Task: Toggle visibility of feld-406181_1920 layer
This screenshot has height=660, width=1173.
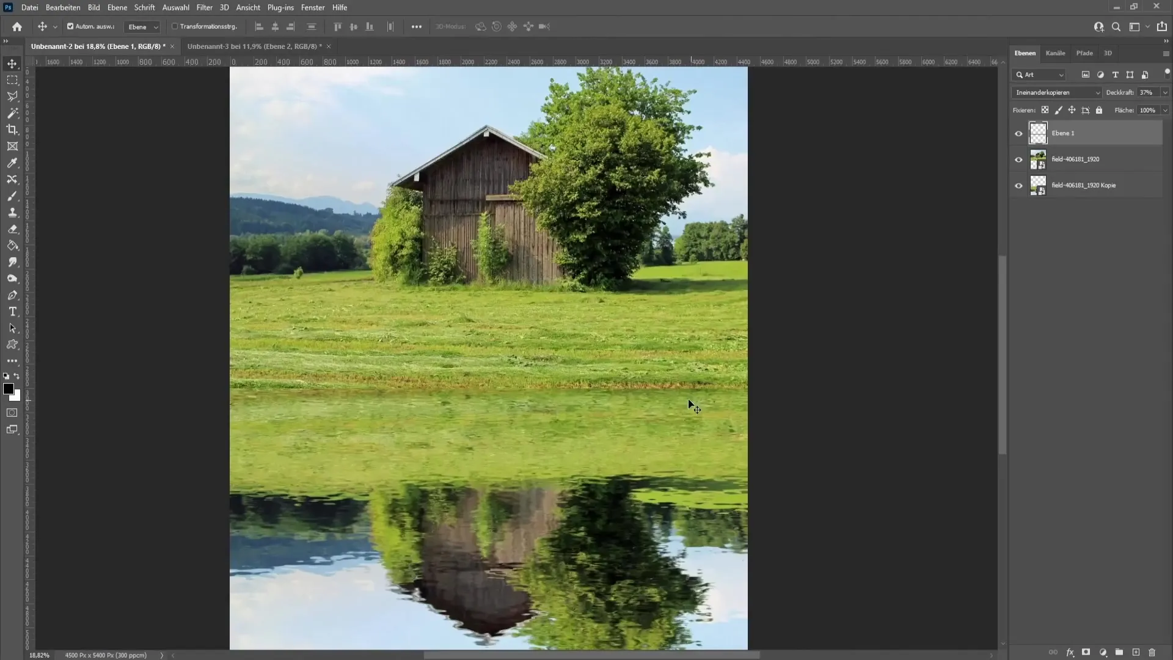Action: 1019,159
